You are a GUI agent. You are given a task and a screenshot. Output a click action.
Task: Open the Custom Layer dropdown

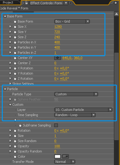coord(83,110)
